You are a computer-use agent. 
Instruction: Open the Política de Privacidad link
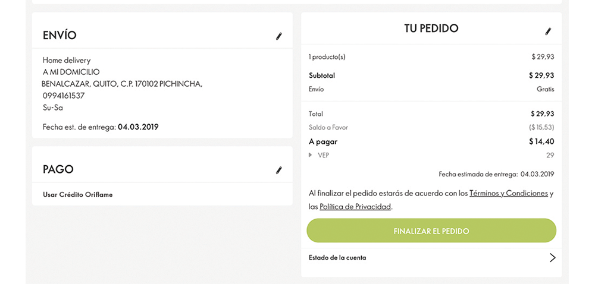point(355,207)
